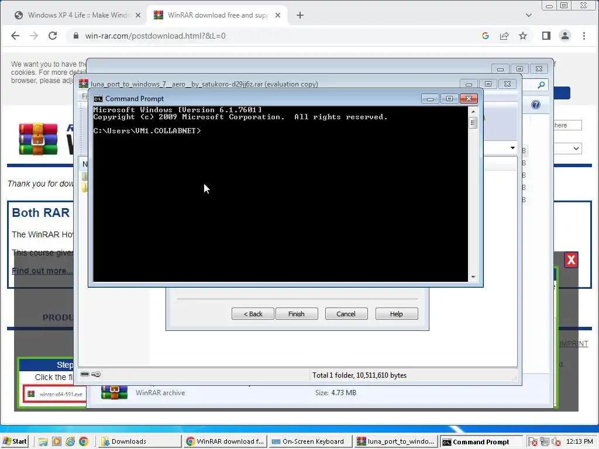
Task: Click the 12:13 PM taskbar clock
Action: coord(579,442)
